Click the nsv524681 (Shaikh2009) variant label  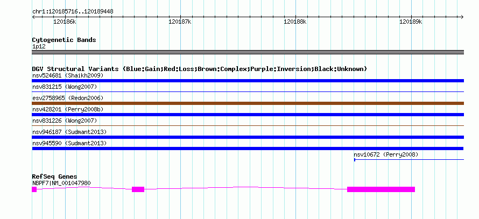coord(68,75)
